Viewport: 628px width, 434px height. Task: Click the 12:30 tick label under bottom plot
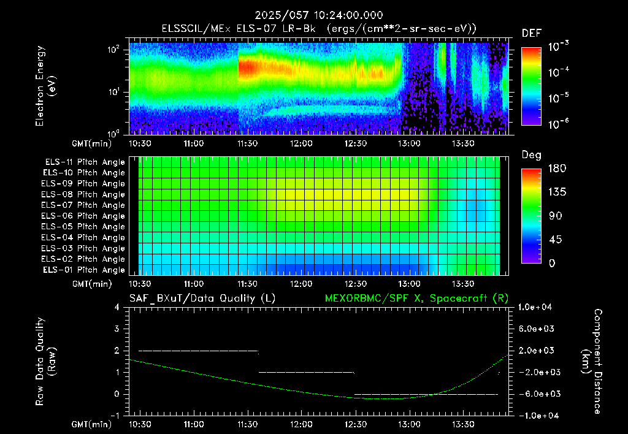[355, 424]
